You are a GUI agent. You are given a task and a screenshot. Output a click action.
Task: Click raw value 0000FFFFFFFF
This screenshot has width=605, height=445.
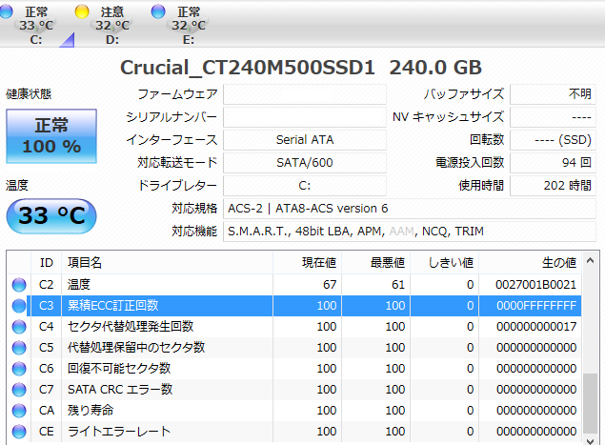pyautogui.click(x=536, y=306)
